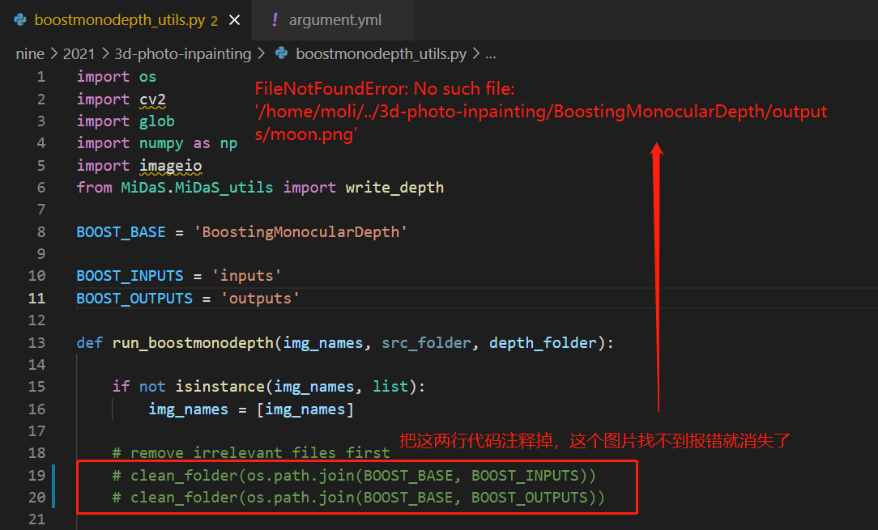This screenshot has width=878, height=530.
Task: Expand the chevron after '2021' breadcrumb
Action: [x=104, y=53]
